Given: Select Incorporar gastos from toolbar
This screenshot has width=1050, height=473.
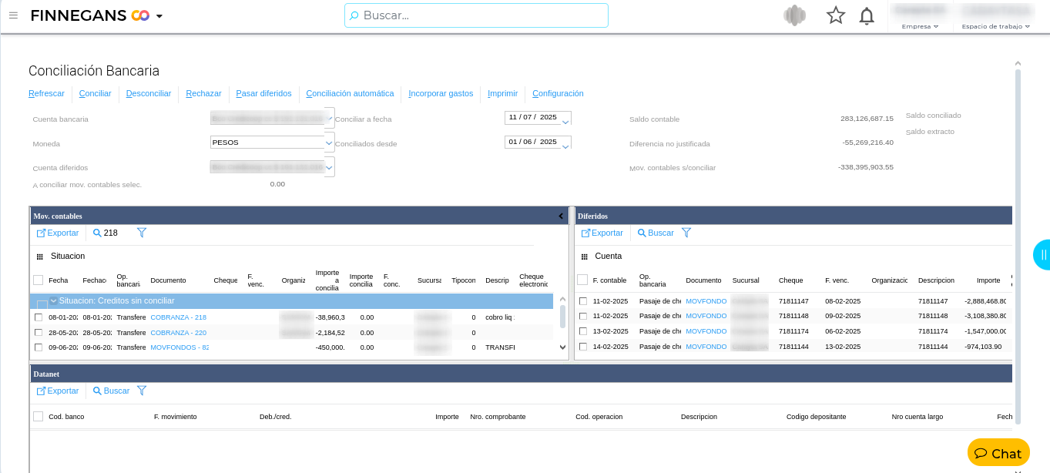Looking at the screenshot, I should (441, 94).
